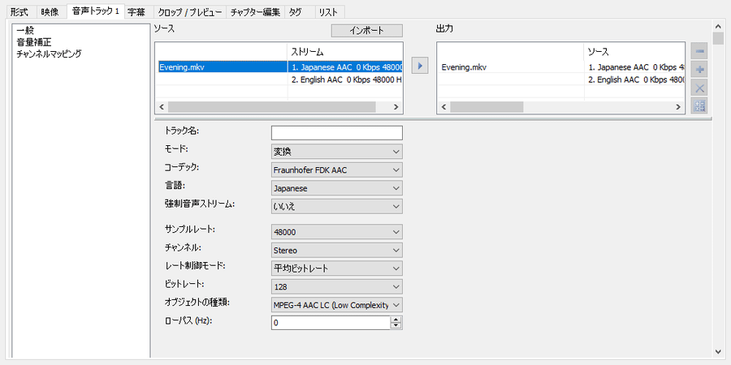Open the サンプルレート dropdown showing 48000
731x365 pixels.
coord(336,232)
